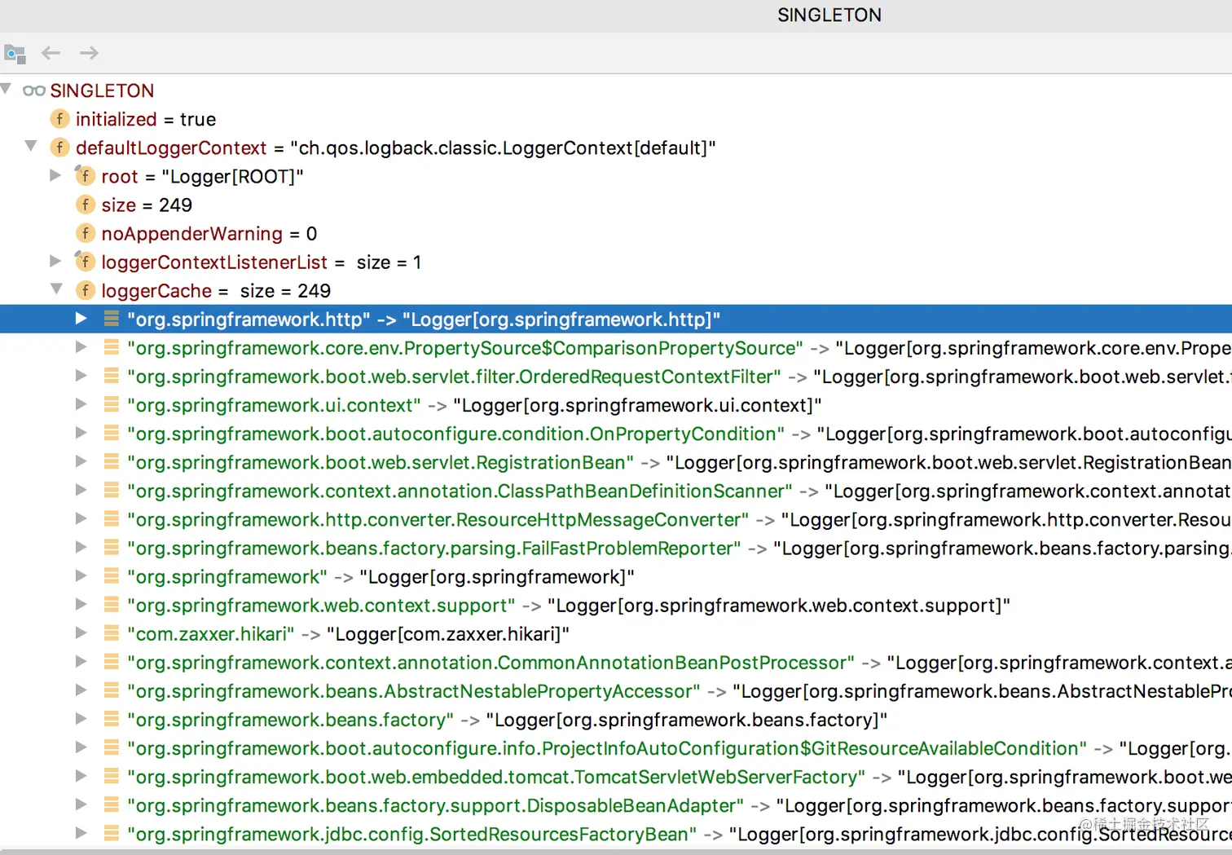Viewport: 1232px width, 855px height.
Task: Select the "size = 249" field text
Action: click(147, 205)
